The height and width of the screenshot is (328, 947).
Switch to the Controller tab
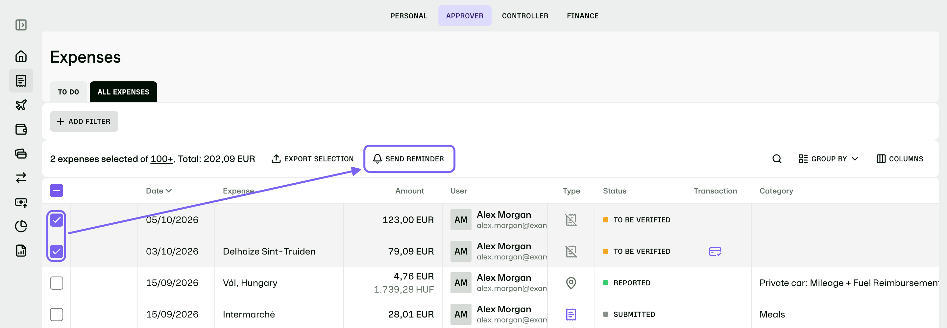(x=524, y=16)
